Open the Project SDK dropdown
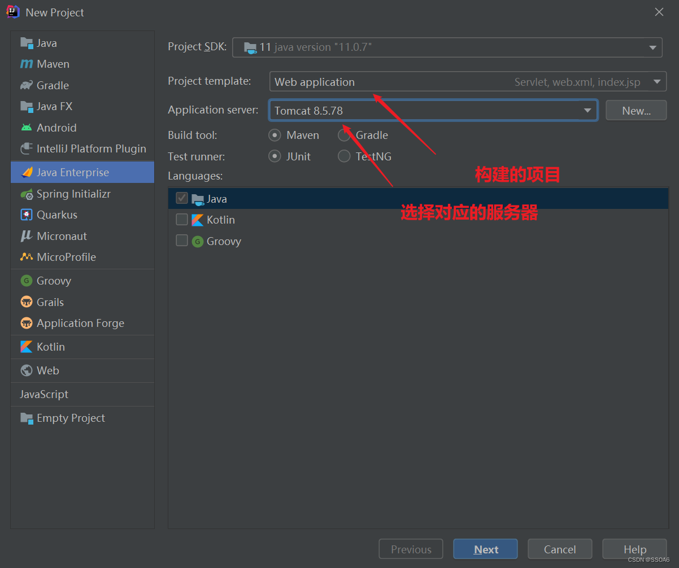The image size is (679, 568). point(447,47)
